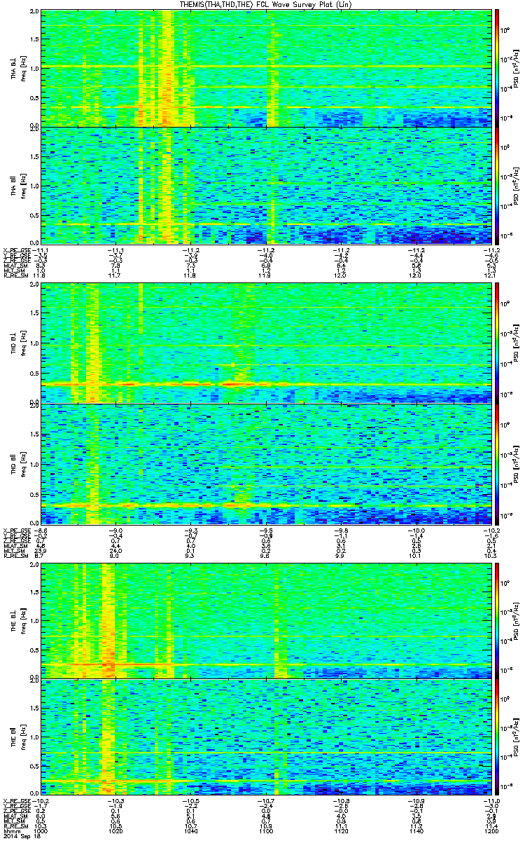Image resolution: width=525 pixels, height=841 pixels.
Task: Click the 1040 time tick label
Action: click(x=190, y=830)
